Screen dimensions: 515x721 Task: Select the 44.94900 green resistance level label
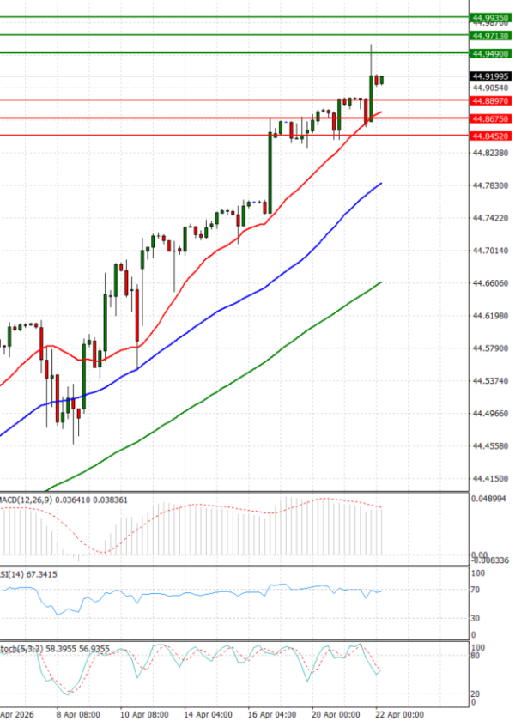[x=490, y=54]
